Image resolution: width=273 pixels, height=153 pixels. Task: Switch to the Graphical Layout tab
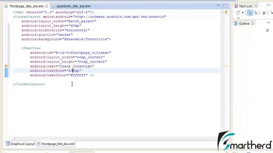pos(20,144)
